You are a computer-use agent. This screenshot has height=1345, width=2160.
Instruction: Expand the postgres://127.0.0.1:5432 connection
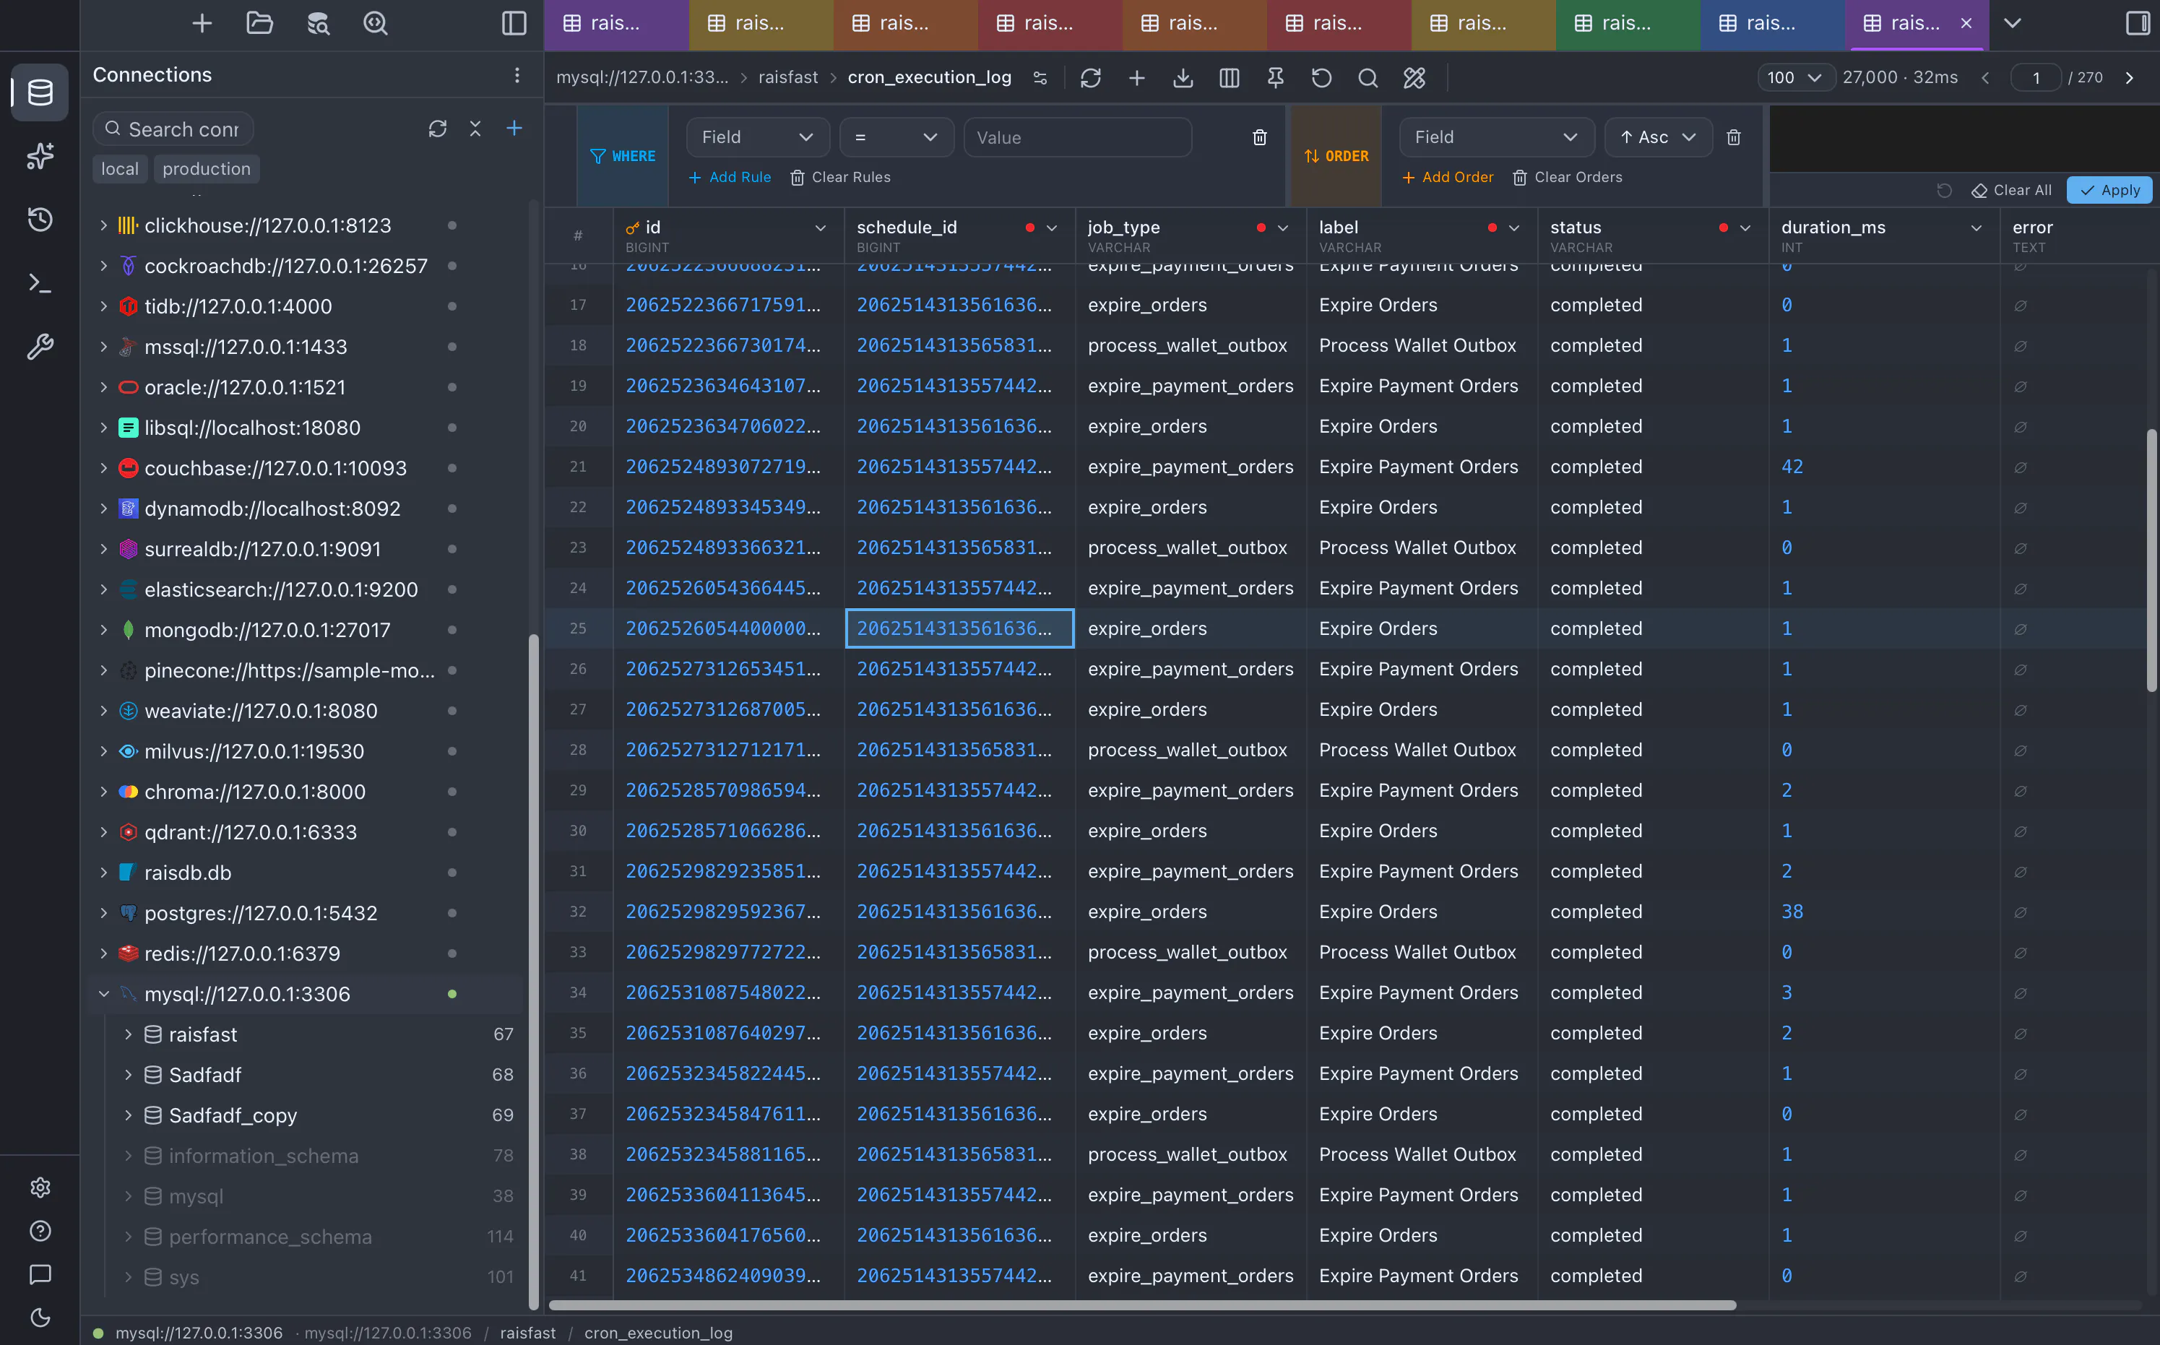click(x=104, y=914)
